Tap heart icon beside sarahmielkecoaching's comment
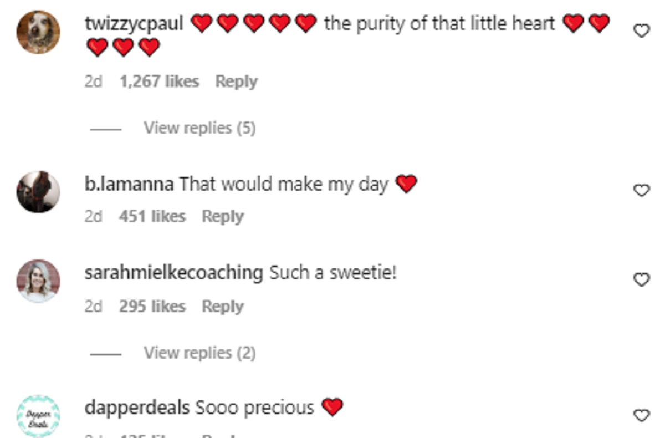 641,280
